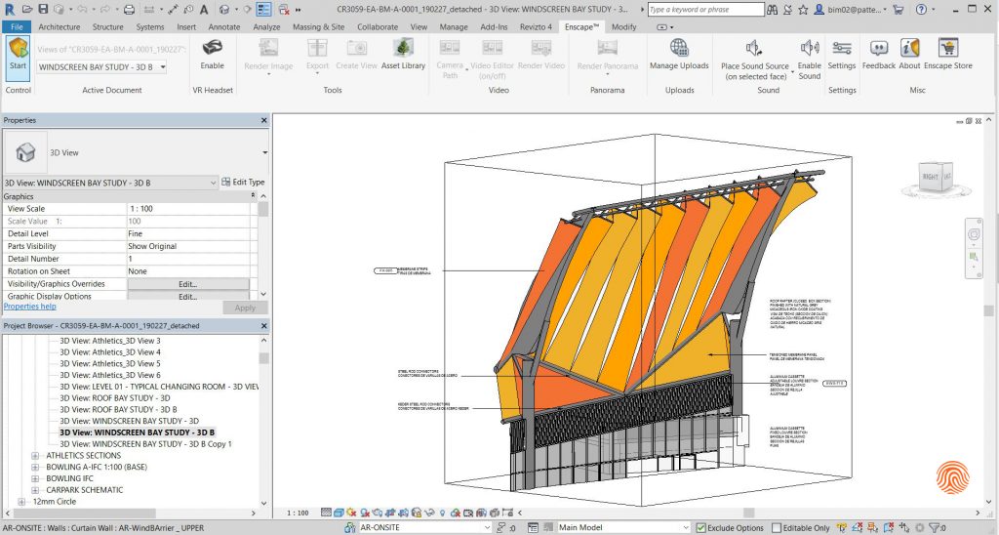Image resolution: width=999 pixels, height=535 pixels.
Task: Open the Properties help link
Action: (30, 307)
